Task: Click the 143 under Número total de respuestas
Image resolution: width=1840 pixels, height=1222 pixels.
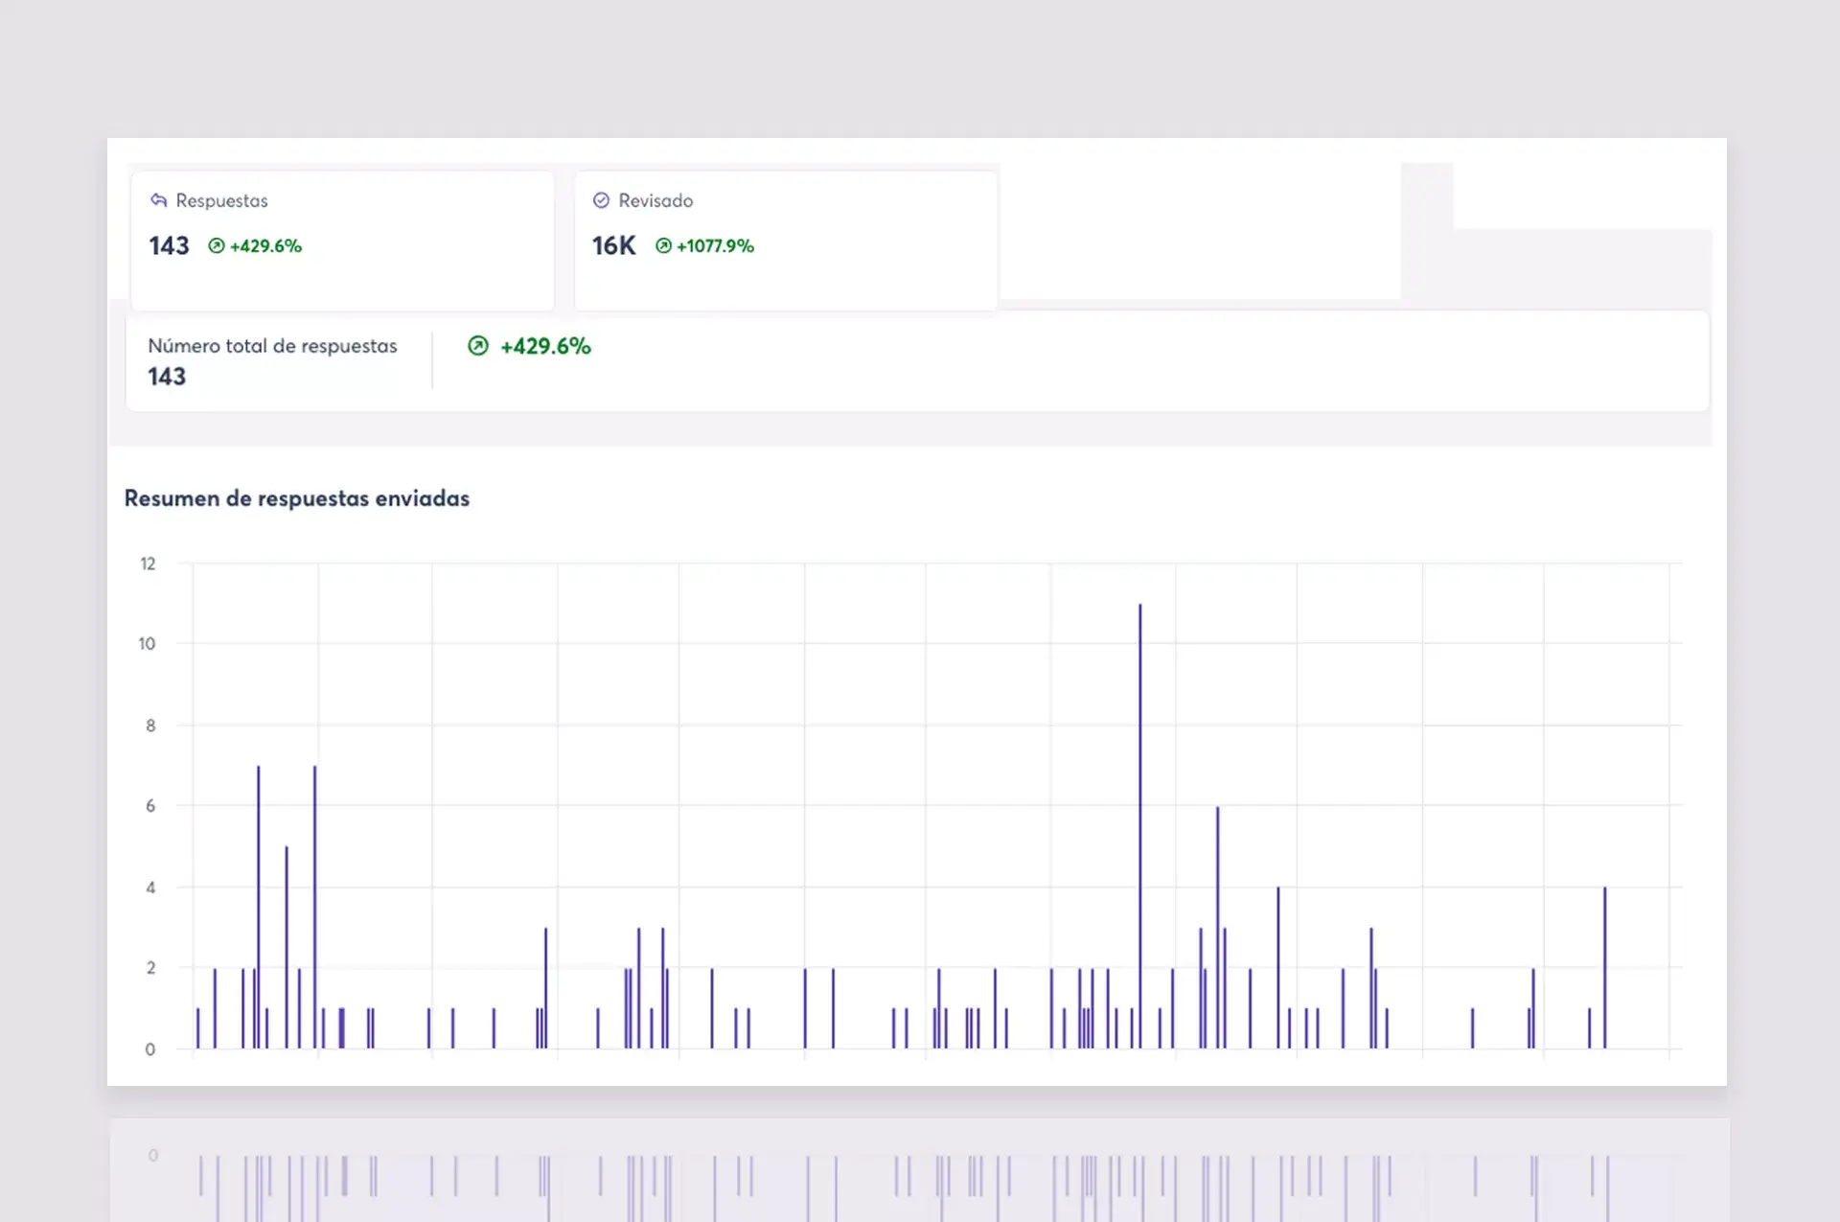Action: tap(167, 377)
